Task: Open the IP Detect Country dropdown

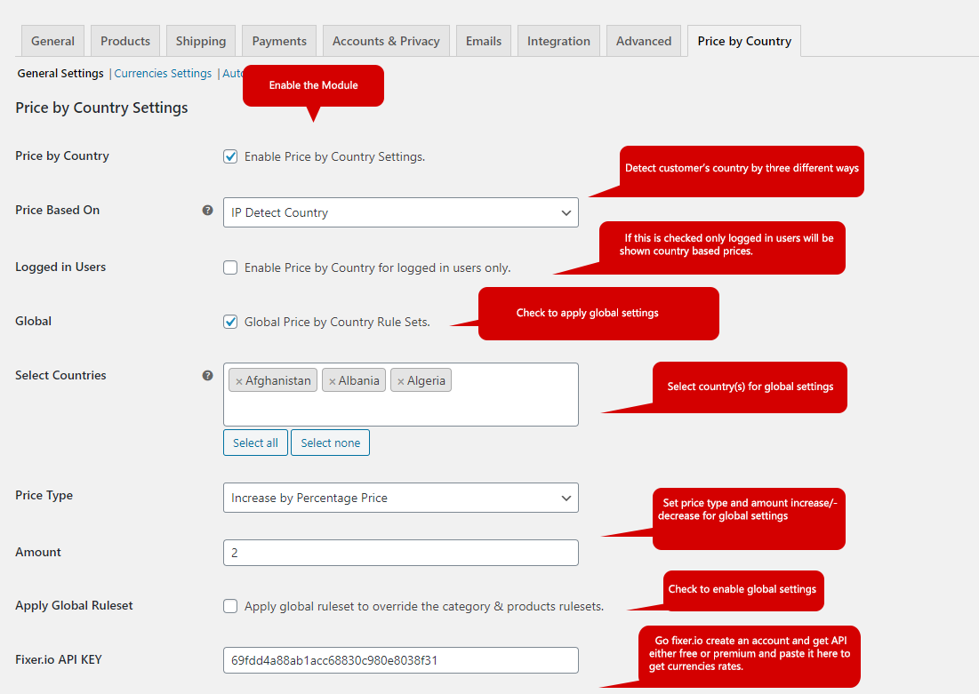Action: pos(400,213)
